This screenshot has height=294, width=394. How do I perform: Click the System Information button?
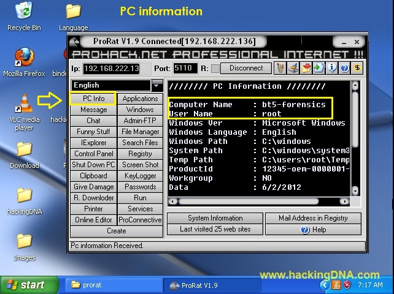215,218
